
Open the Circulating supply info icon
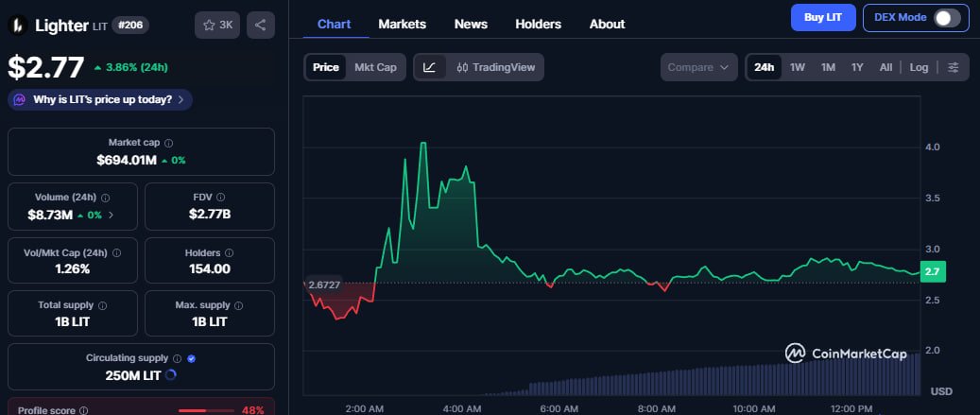tap(178, 358)
